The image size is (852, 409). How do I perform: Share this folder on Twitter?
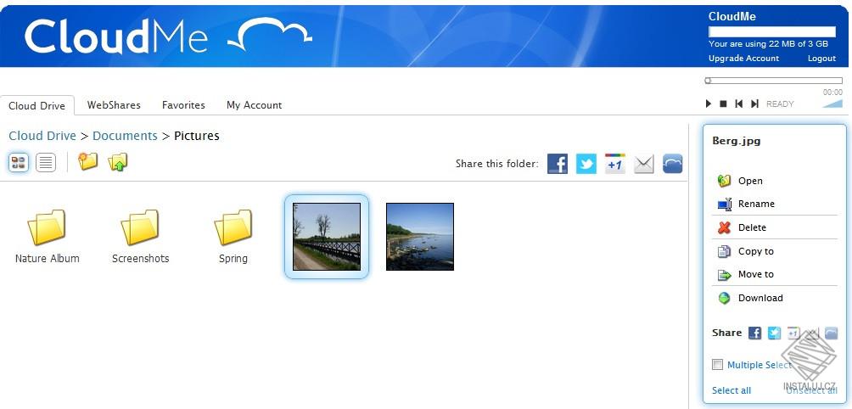coord(586,164)
